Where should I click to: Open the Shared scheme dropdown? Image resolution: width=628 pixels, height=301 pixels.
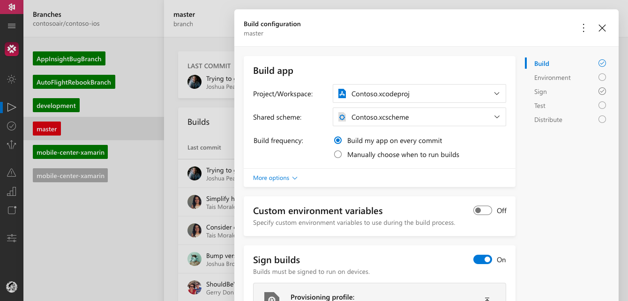(419, 117)
